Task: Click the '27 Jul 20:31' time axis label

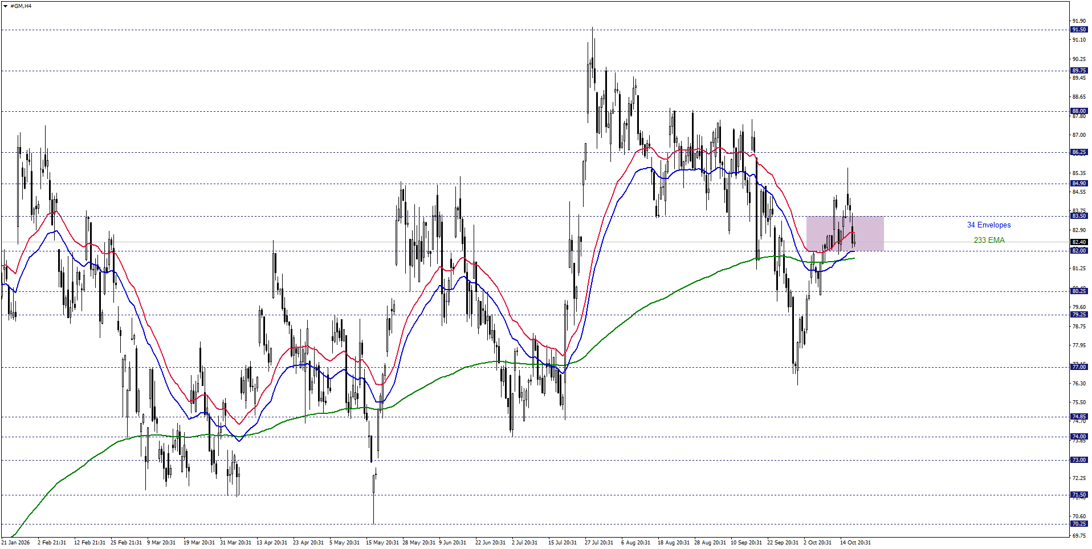Action: coord(599,543)
